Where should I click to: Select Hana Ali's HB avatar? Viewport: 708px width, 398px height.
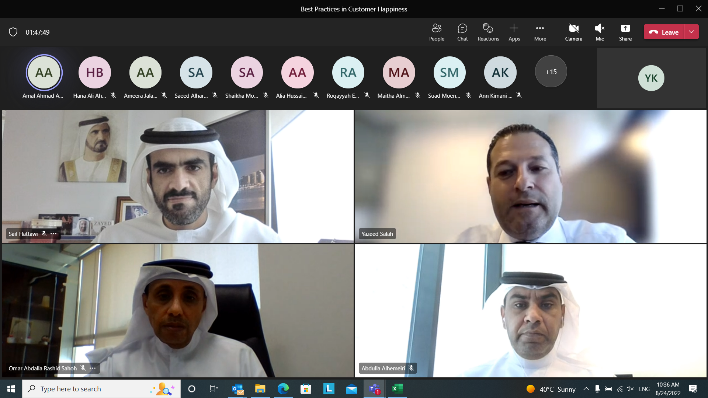click(x=95, y=73)
